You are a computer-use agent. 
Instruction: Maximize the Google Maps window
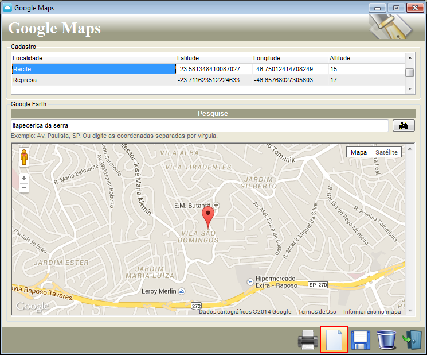click(x=396, y=8)
